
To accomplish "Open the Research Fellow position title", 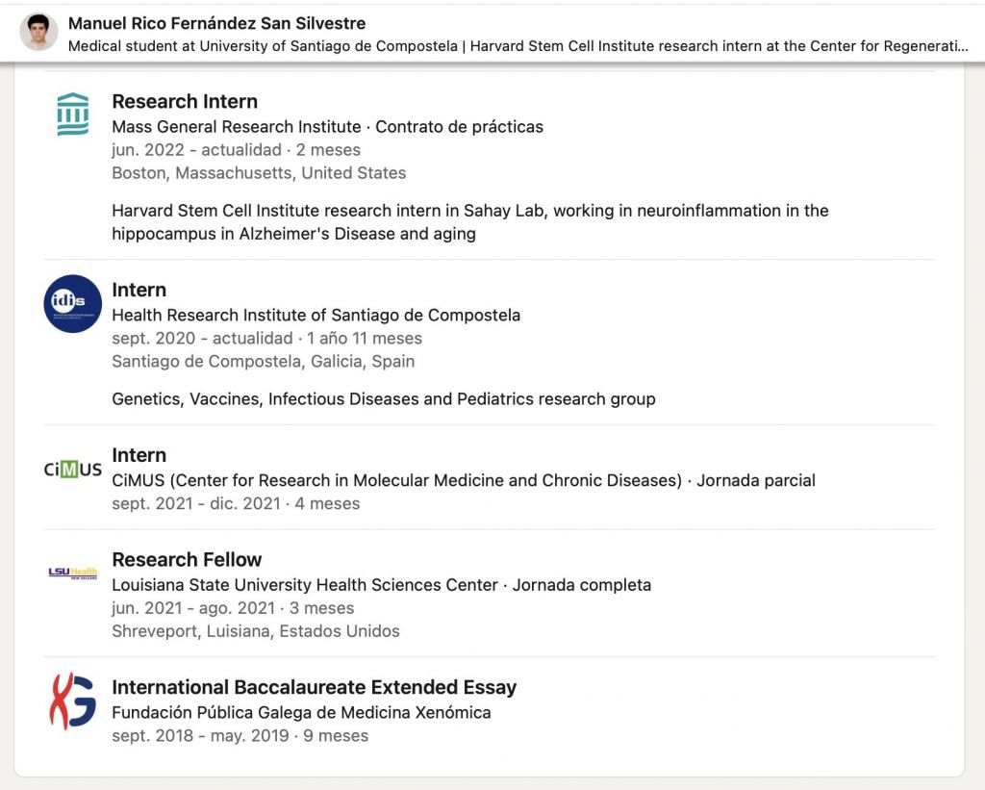I will tap(187, 559).
